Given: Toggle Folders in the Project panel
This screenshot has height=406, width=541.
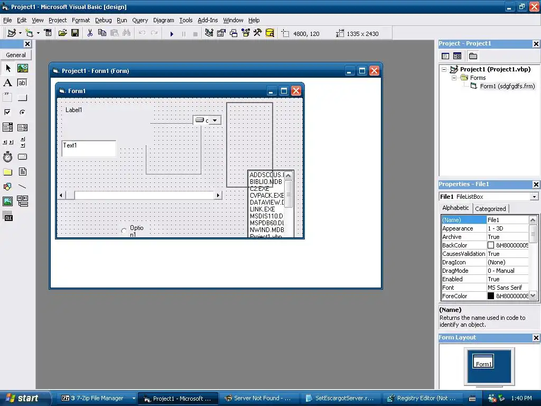Looking at the screenshot, I should 473,56.
